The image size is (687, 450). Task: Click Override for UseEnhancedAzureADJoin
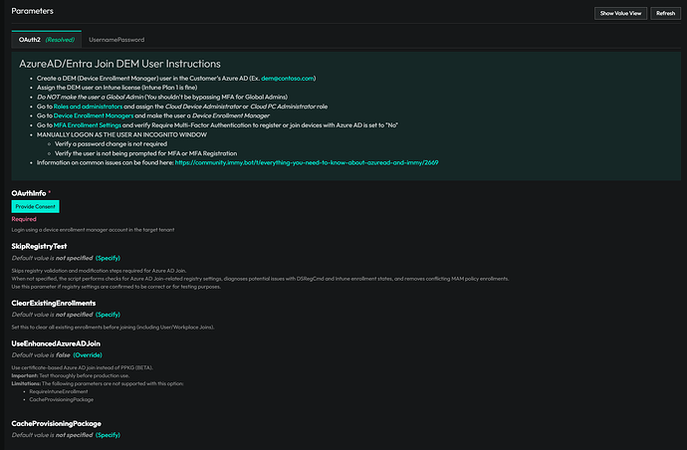87,354
